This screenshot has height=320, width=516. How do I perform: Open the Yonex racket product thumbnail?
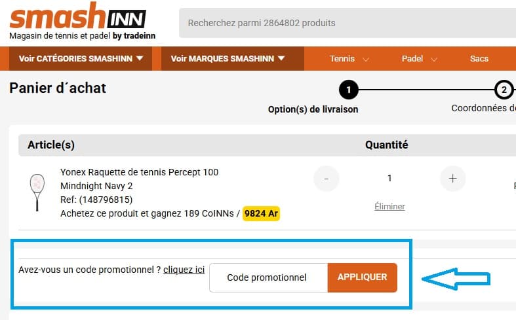point(35,192)
